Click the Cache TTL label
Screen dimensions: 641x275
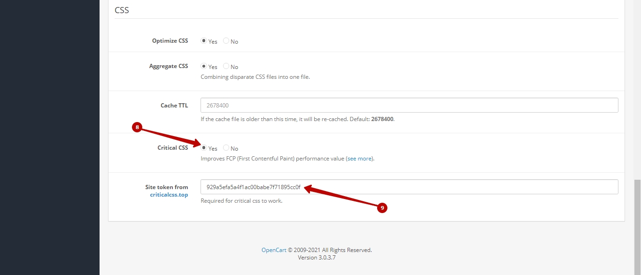pos(174,106)
